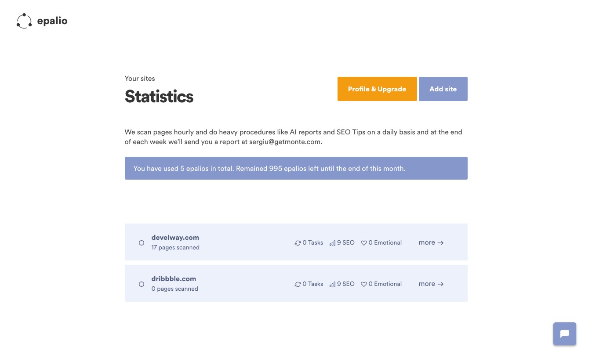Open the dribbble.com site name
Image resolution: width=592 pixels, height=361 pixels.
pos(174,279)
